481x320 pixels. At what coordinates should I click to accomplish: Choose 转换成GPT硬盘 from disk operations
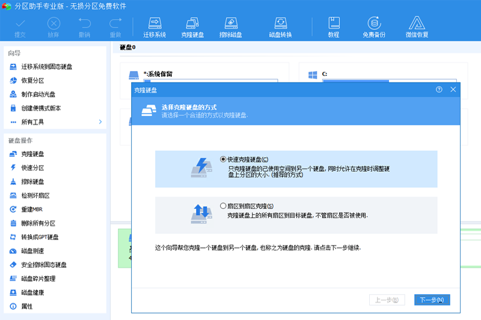[39, 237]
